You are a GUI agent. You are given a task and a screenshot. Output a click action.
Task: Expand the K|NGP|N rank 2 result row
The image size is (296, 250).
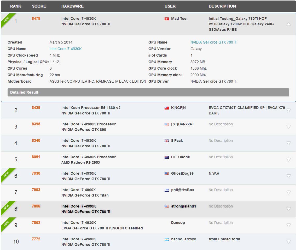tap(288, 110)
